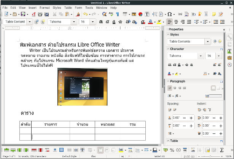Screen dimensions: 234x159
Task: Open more options for the Character section
Action: point(221,49)
